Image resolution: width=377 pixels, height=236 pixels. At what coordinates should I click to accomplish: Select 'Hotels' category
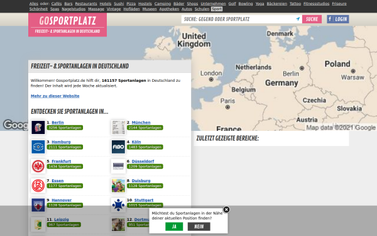106,4
